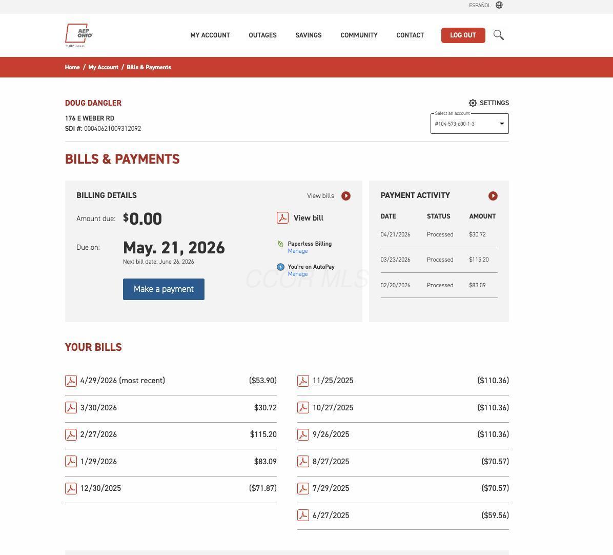Screen dimensions: 613x555
Task: Open the Community menu
Action: click(359, 35)
